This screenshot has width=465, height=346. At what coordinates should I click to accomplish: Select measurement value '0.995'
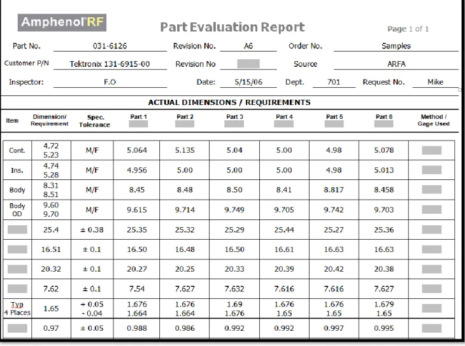point(383,328)
